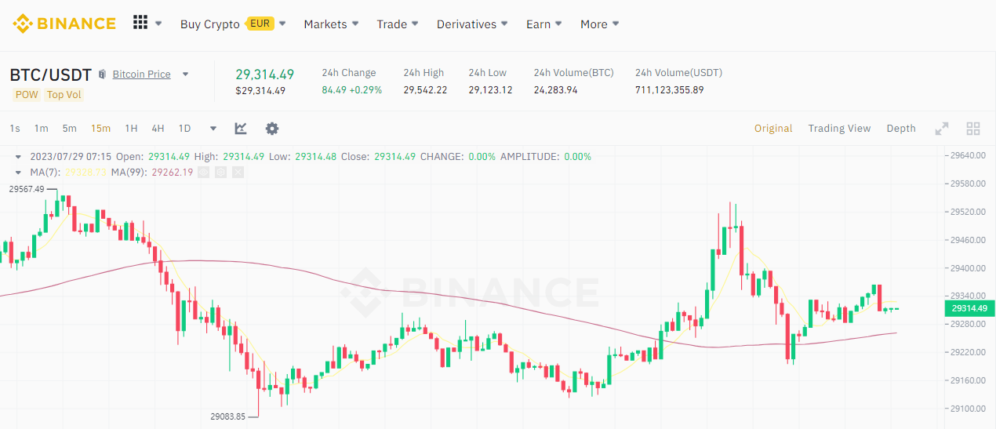Open the apps grid menu icon
Viewport: 996px width, 429px height.
coord(140,22)
